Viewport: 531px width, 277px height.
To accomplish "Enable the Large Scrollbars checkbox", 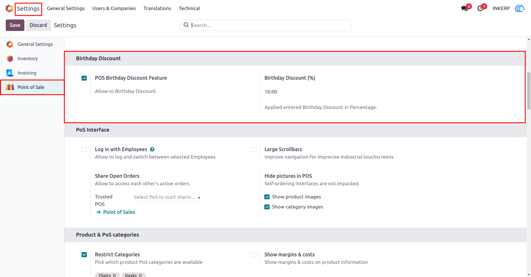I will click(254, 149).
